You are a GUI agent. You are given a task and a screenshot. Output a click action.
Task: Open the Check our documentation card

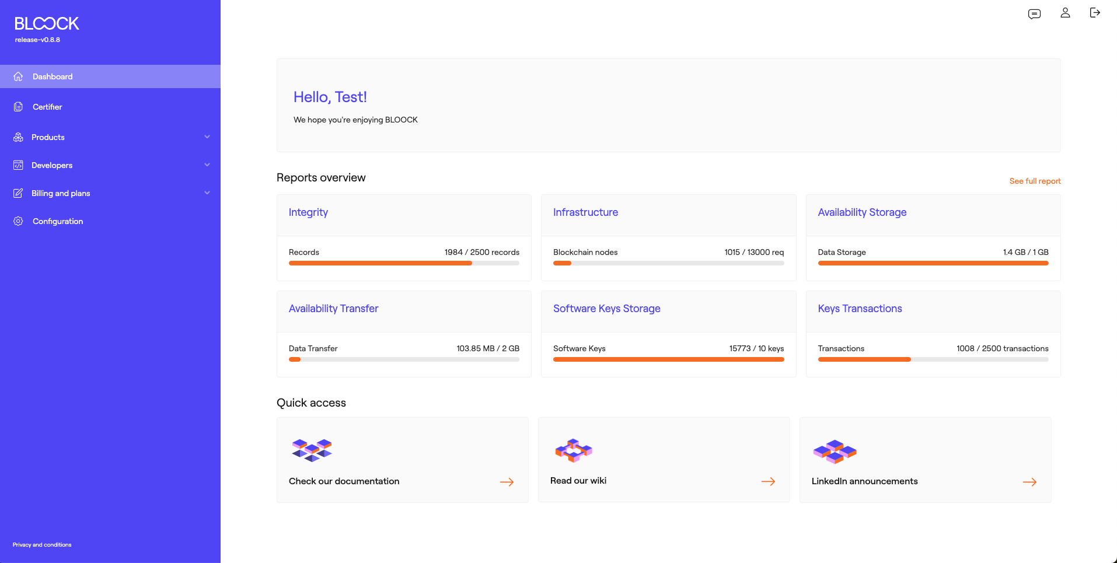[403, 460]
